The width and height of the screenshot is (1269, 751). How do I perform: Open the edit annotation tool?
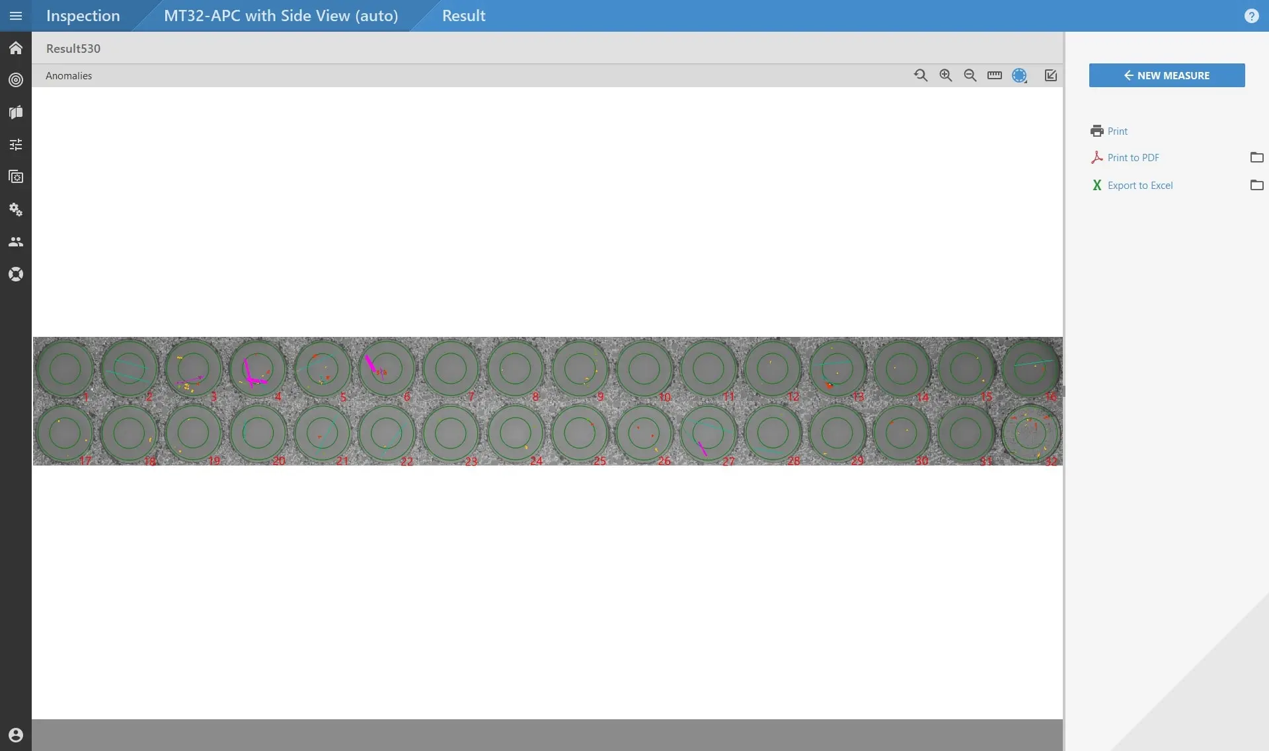coord(1050,75)
